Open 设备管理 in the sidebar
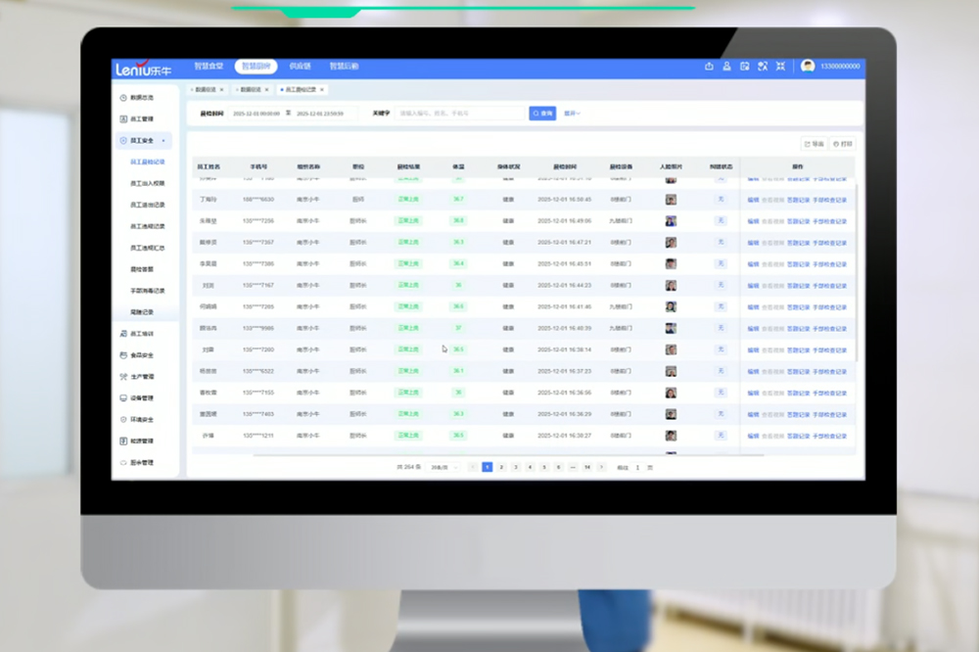The width and height of the screenshot is (979, 652). 142,398
